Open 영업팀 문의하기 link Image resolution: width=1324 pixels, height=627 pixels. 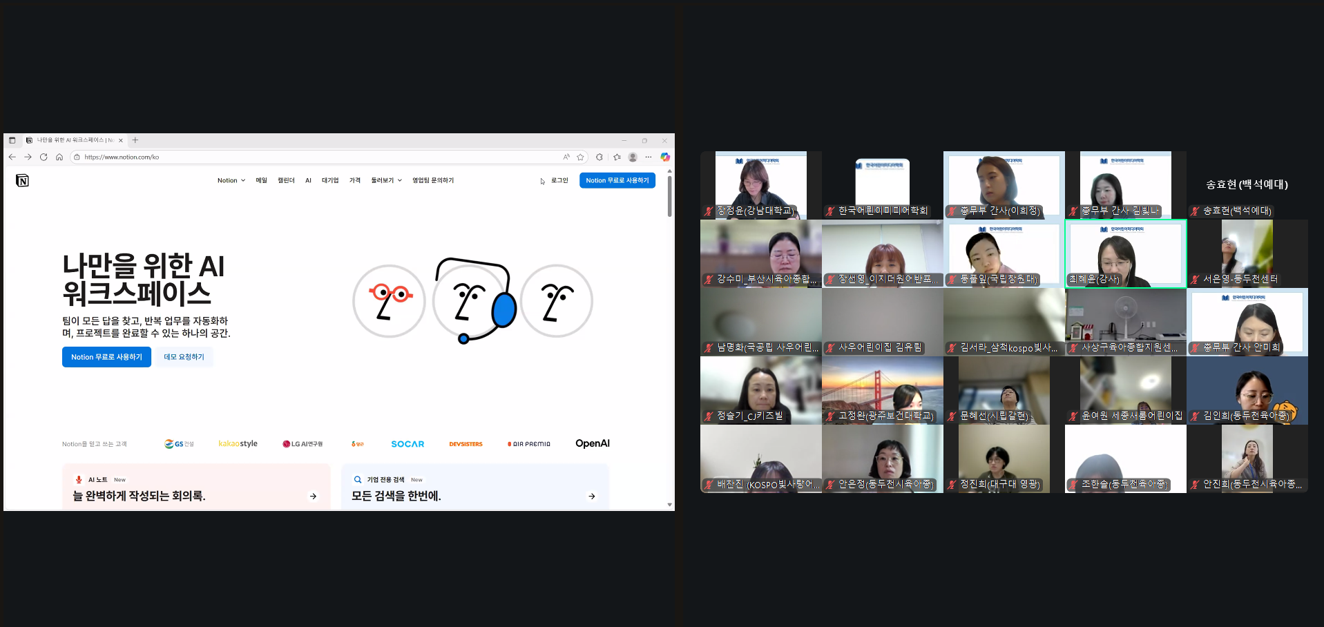point(433,180)
